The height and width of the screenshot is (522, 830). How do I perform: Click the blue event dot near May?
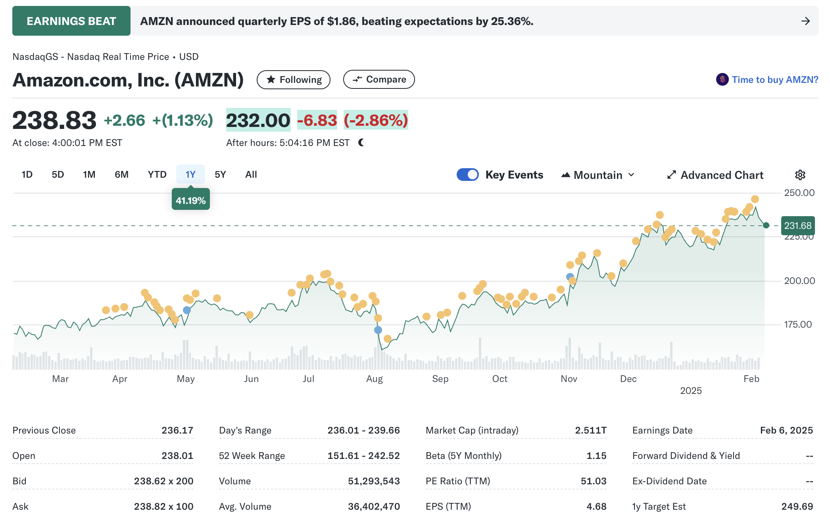click(187, 310)
